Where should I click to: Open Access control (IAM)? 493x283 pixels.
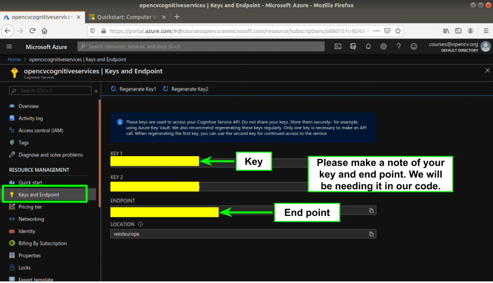click(x=41, y=131)
